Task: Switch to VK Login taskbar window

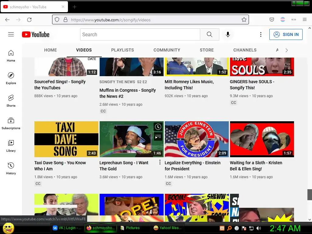Action: [67, 228]
